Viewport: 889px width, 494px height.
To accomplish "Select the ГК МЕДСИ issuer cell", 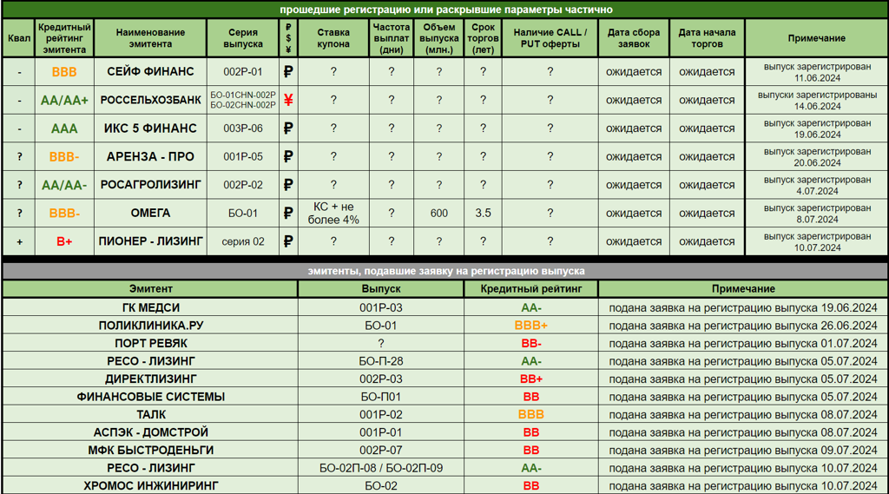I will (x=150, y=307).
